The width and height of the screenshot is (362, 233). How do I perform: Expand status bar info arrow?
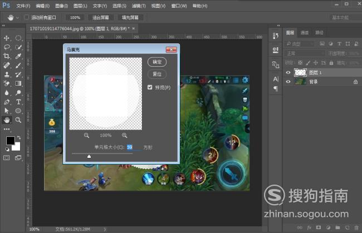[105, 229]
